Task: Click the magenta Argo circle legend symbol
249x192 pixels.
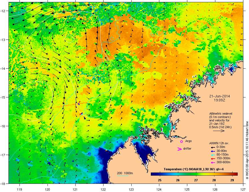Action: 181,141
